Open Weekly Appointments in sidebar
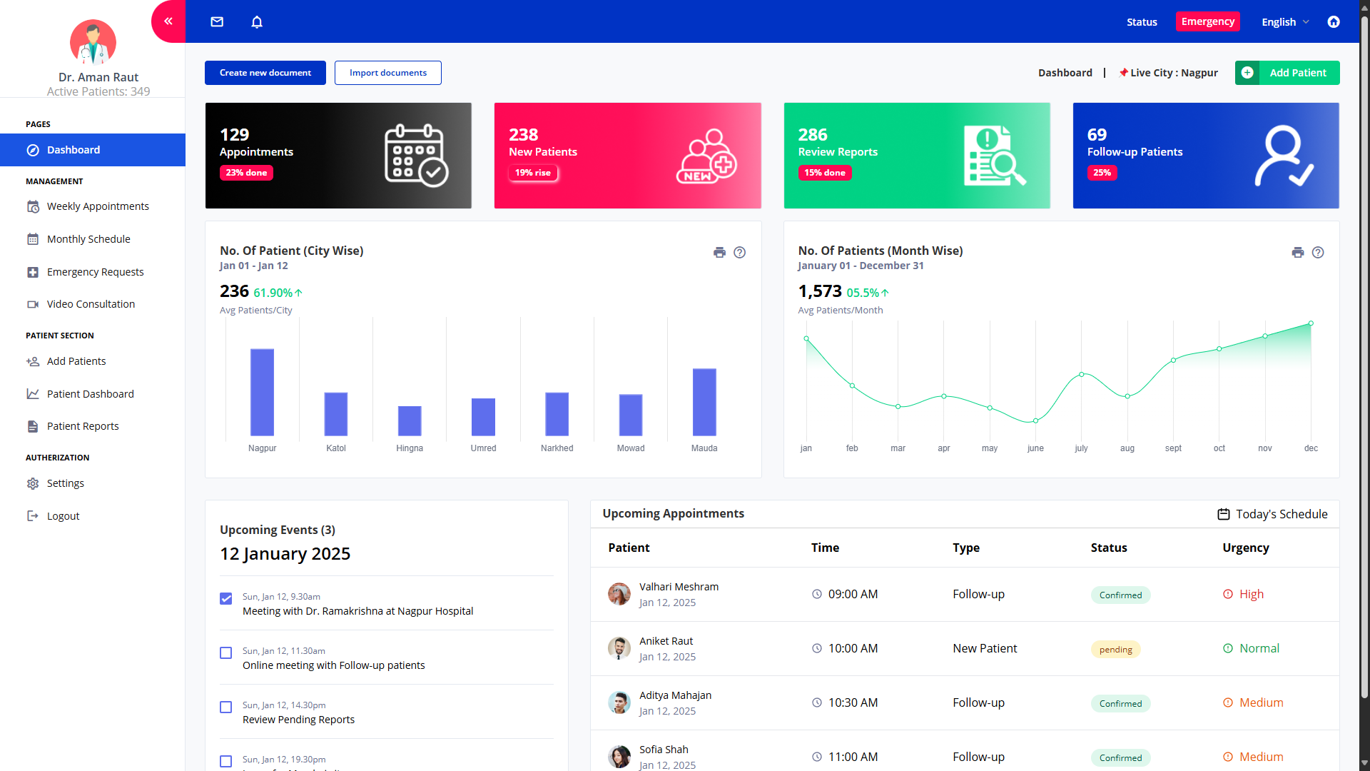 (98, 206)
